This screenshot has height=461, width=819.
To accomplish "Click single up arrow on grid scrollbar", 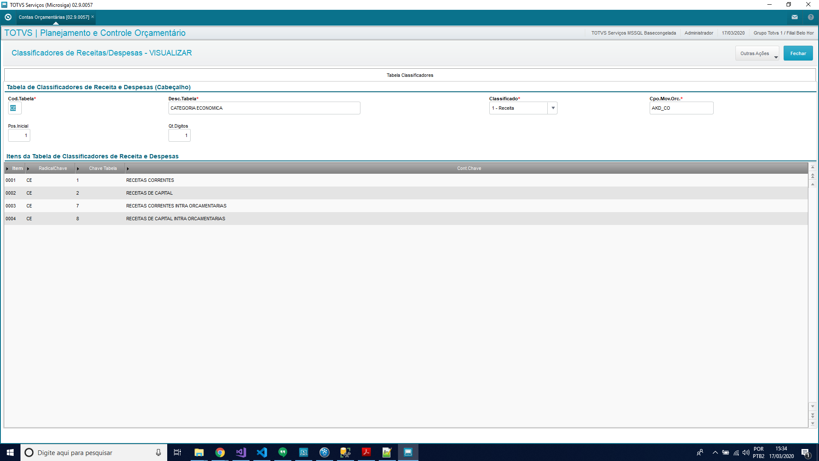I will (813, 184).
